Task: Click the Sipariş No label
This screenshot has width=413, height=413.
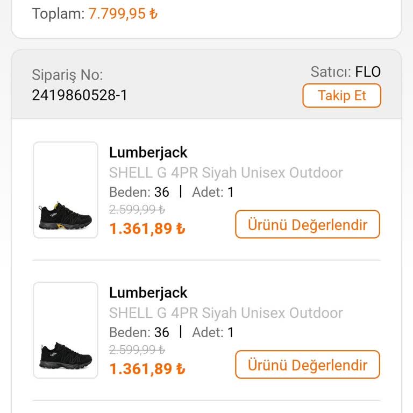Action: point(67,75)
